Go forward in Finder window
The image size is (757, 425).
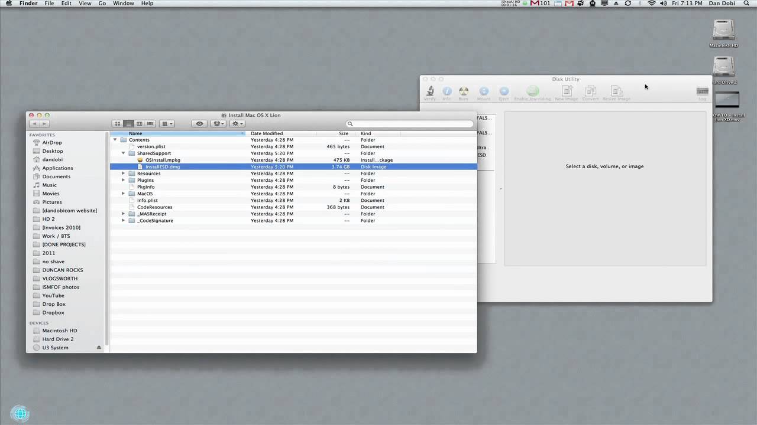(44, 123)
